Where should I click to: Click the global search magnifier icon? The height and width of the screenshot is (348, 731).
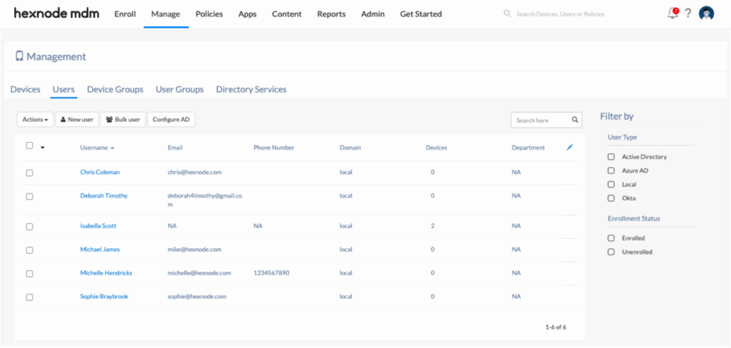tap(508, 14)
